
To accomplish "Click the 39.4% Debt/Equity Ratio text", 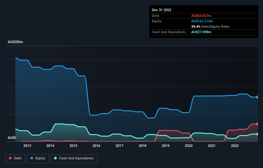I will [x=210, y=27].
